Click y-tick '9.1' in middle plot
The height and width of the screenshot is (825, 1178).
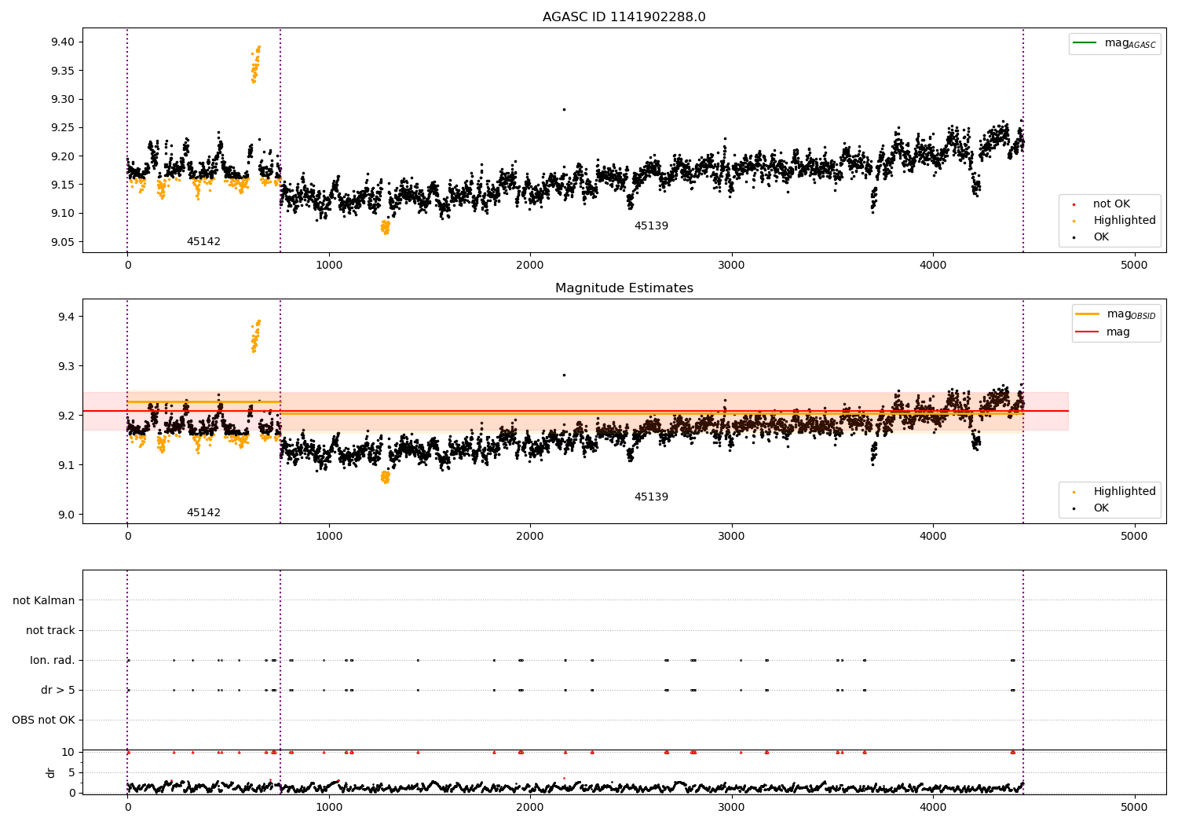click(x=65, y=465)
